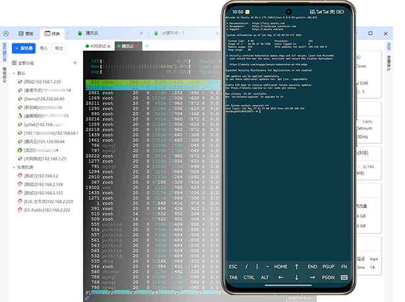
Task: Tap TAB key on phone keyboard bar
Action: coord(233,278)
